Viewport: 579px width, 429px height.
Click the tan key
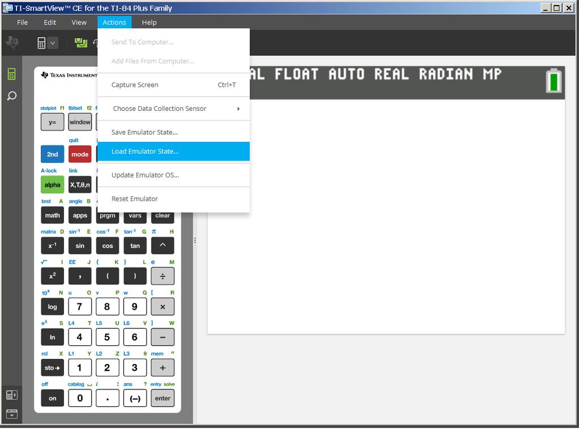[135, 245]
